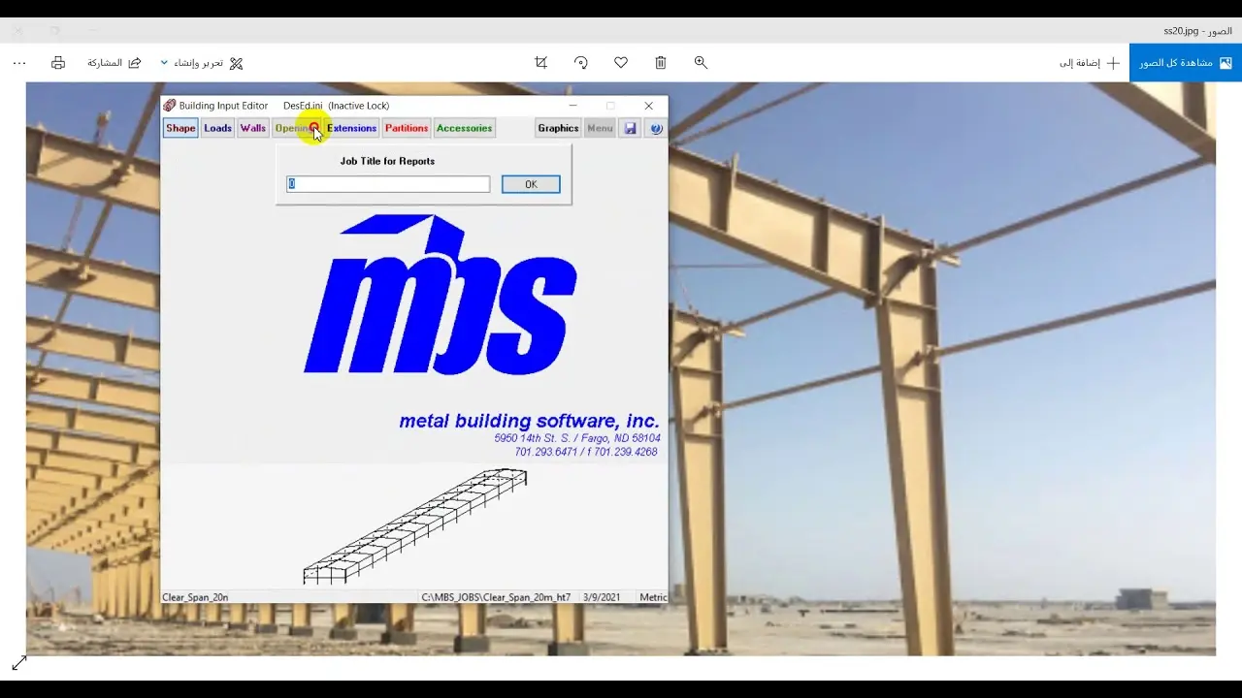Delete the photo with trash icon
Screen dimensions: 1242x698
tap(661, 62)
